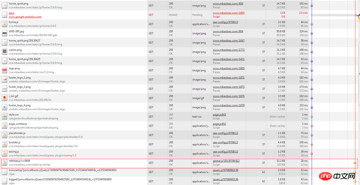Viewport: 360px width, 185px height.
Task: Click the thumbnail icon for footer_logo_2.png
Action: [4, 89]
